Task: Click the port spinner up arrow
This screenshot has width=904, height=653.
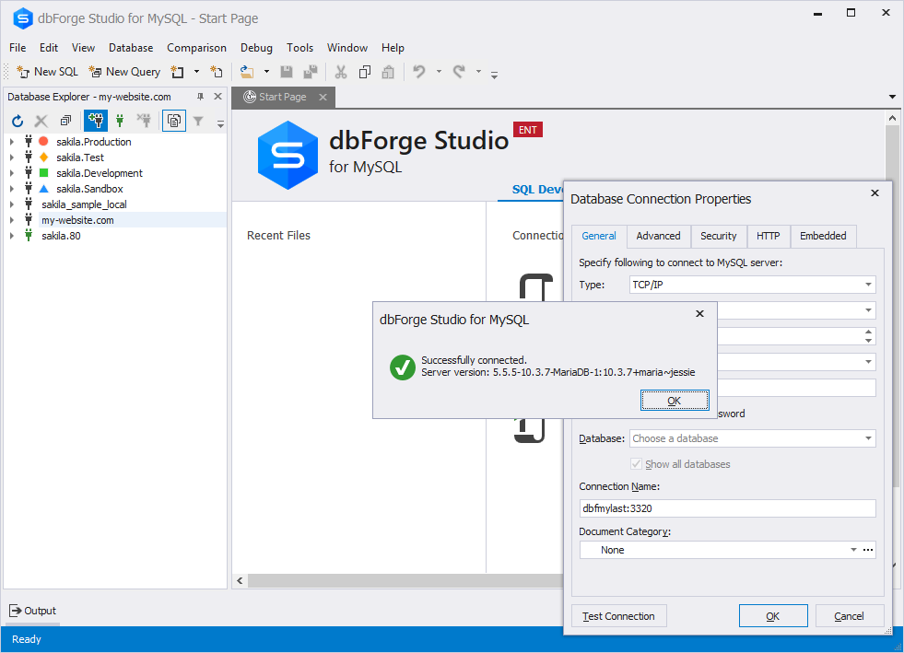Action: click(868, 332)
